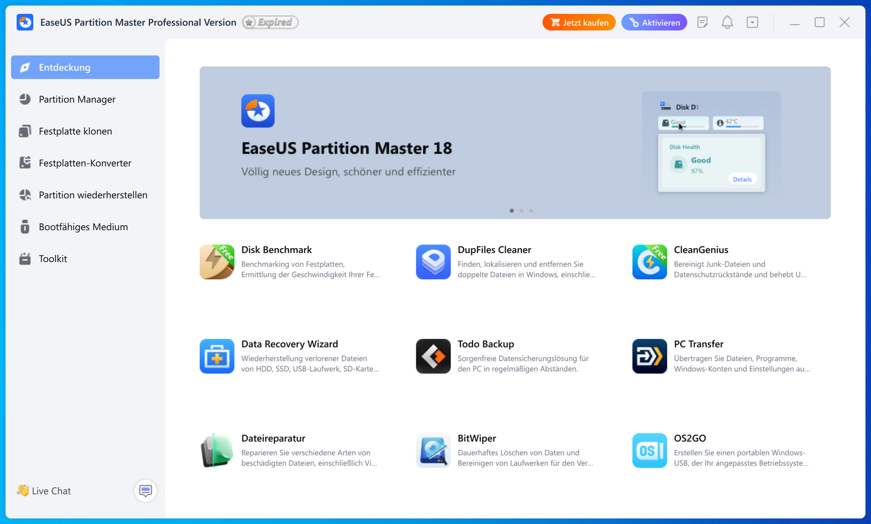
Task: Open the notifications bell
Action: 728,22
